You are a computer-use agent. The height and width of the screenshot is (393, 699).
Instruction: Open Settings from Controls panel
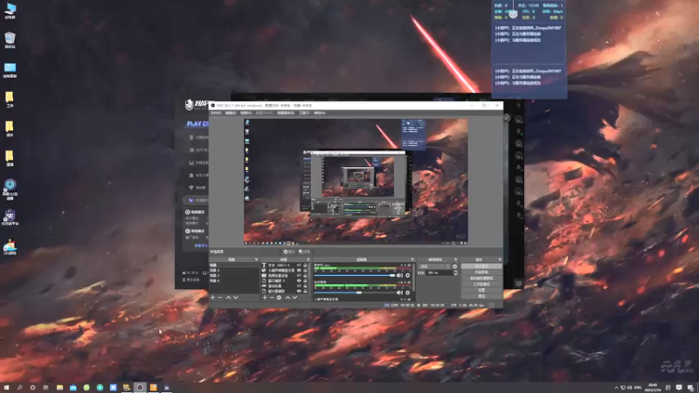(481, 290)
